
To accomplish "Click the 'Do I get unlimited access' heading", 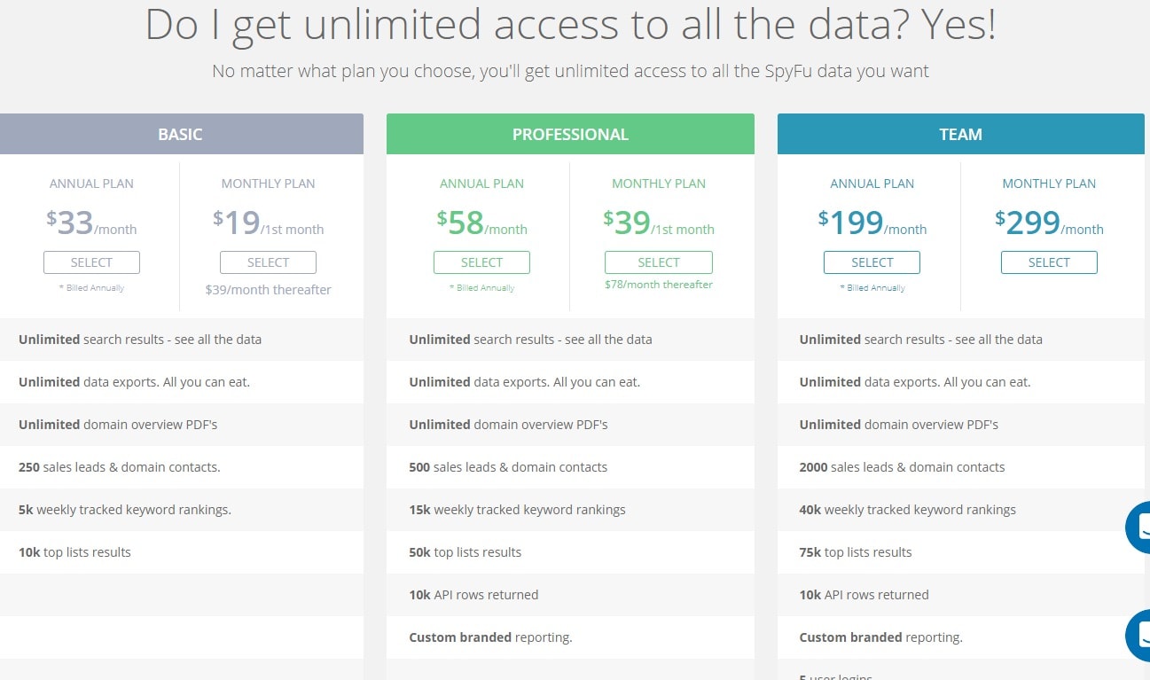I will [x=570, y=25].
